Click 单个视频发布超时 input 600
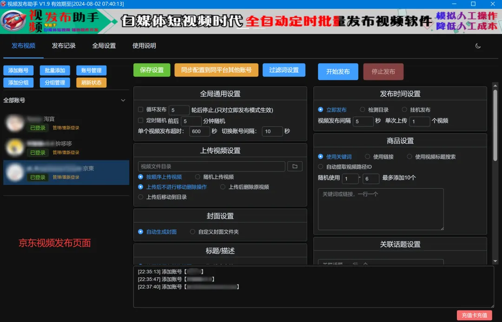The image size is (502, 322). tap(199, 131)
